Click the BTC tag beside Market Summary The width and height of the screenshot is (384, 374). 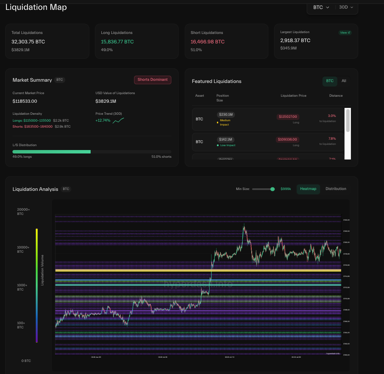[60, 80]
